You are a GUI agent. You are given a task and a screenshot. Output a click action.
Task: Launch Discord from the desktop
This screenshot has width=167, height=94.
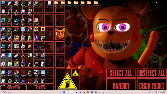(3, 55)
